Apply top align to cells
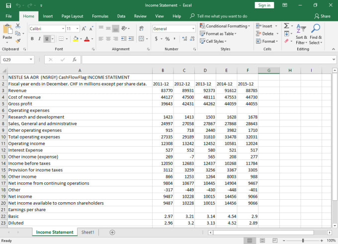Viewport: 338px width, 244px height. pos(101,28)
